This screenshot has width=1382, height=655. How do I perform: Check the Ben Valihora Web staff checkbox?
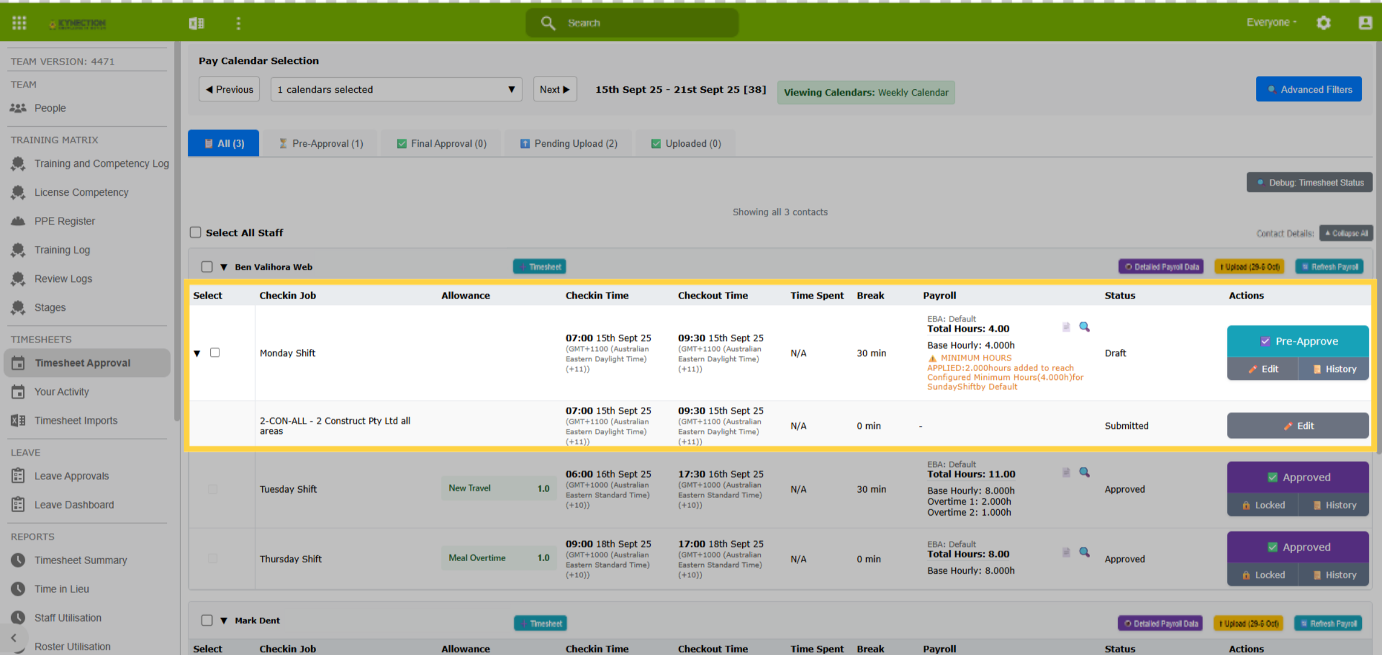[x=207, y=266]
